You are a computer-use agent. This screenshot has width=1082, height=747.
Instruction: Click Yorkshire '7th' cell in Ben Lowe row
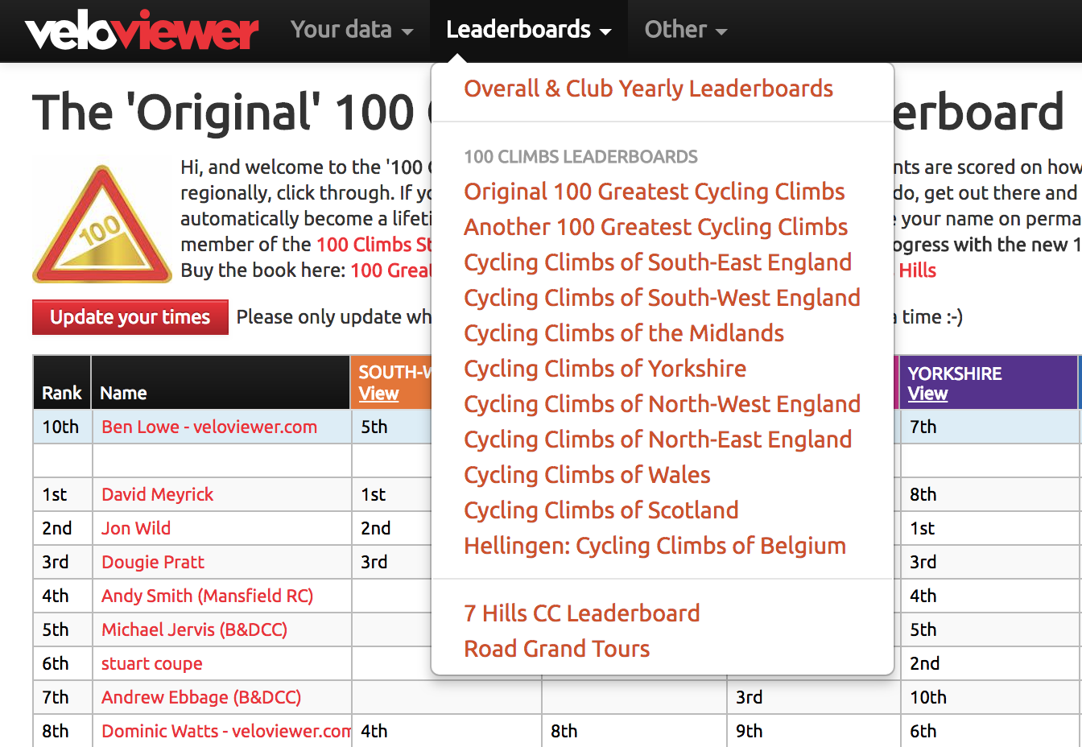pyautogui.click(x=990, y=427)
